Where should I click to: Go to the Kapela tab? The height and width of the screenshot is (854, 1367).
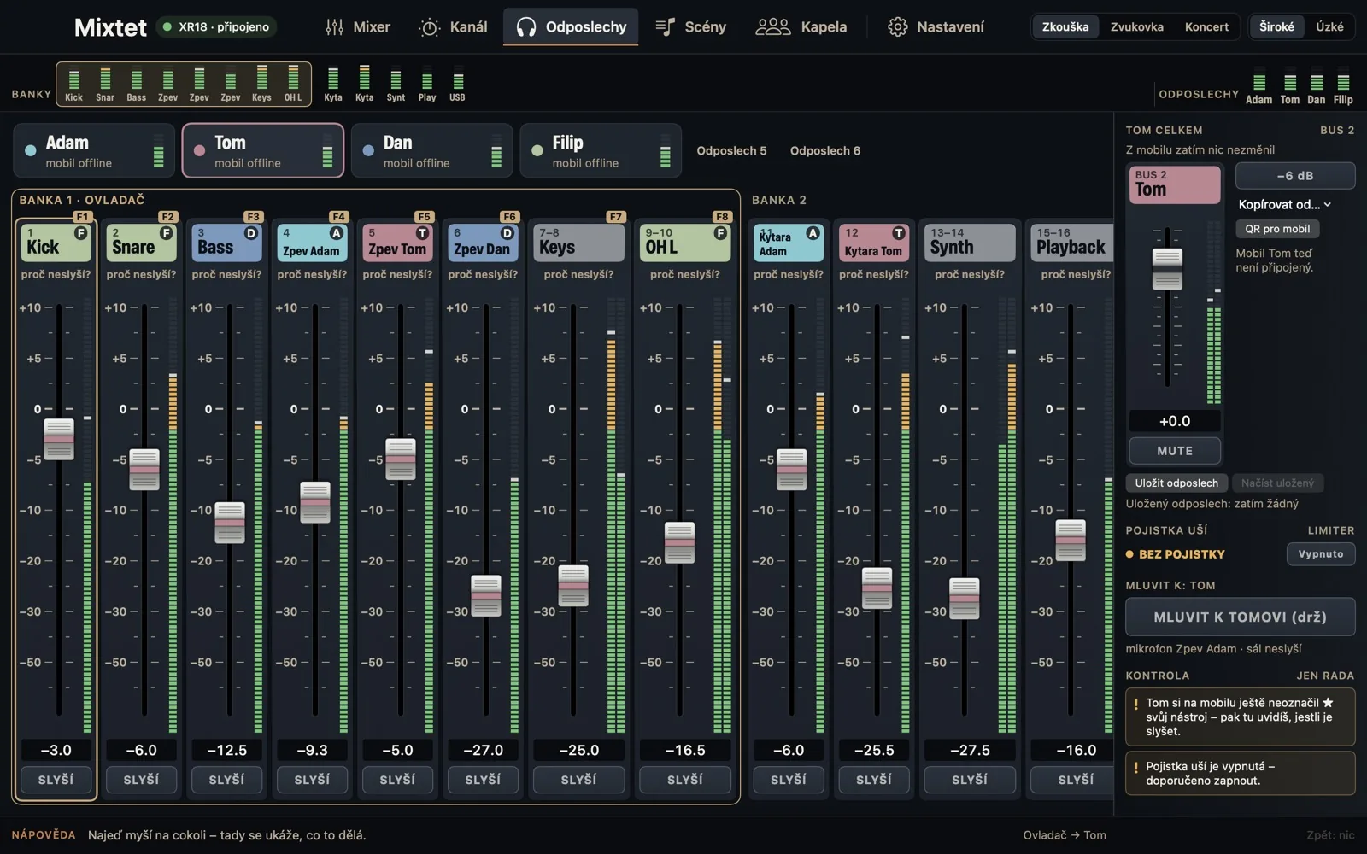point(801,26)
